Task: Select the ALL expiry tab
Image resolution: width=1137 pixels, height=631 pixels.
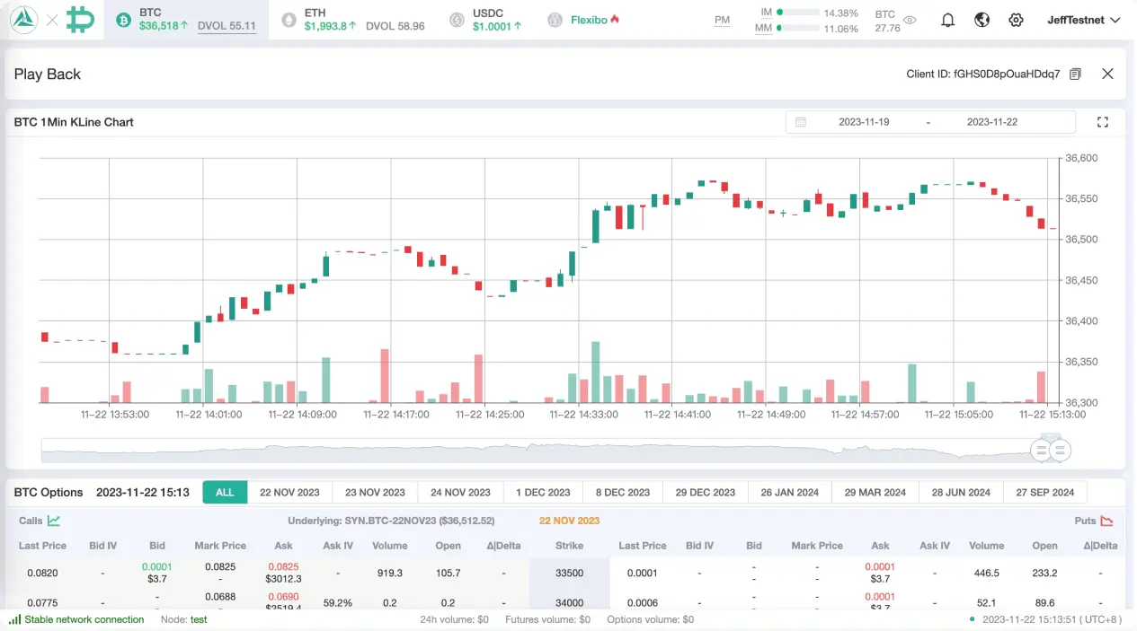Action: click(225, 492)
